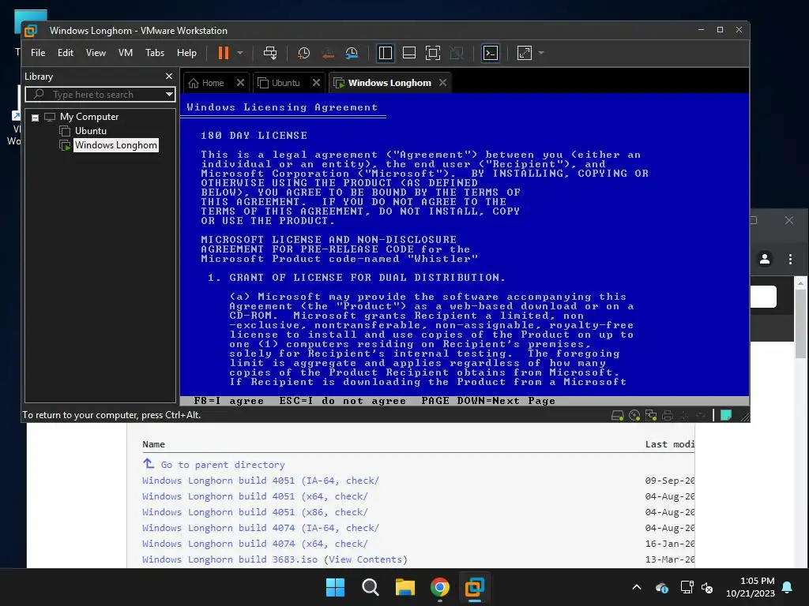The width and height of the screenshot is (809, 606).
Task: Click the hard disk status icon
Action: coord(618,415)
